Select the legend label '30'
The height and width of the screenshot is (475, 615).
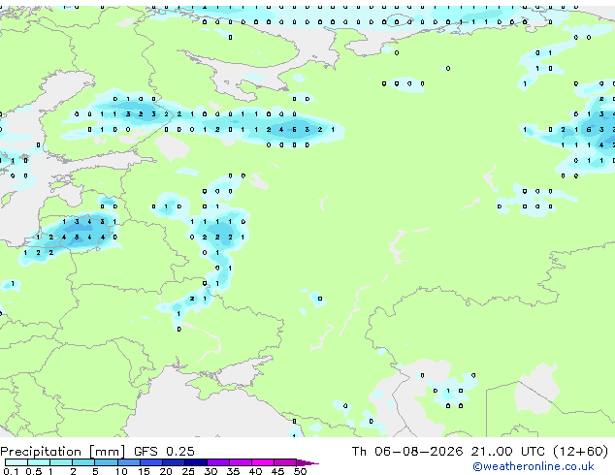point(210,471)
